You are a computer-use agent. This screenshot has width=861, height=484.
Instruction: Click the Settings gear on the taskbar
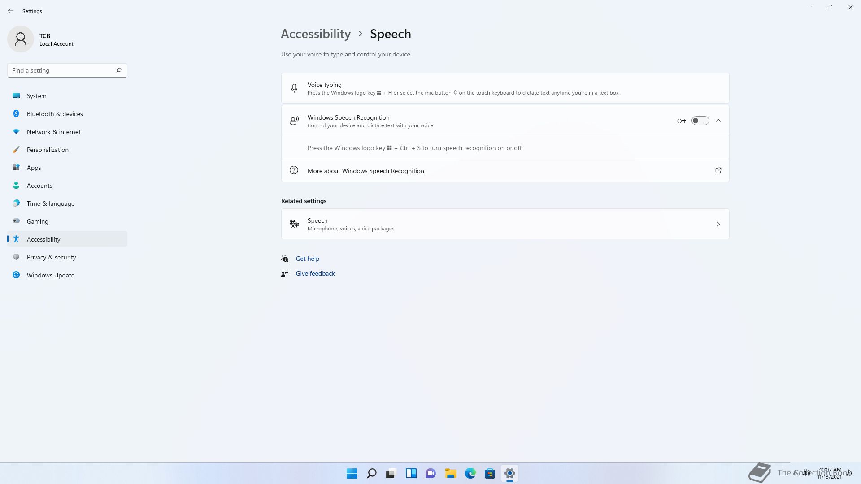(509, 473)
